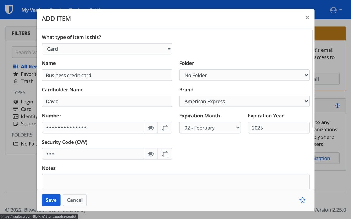The height and width of the screenshot is (219, 351).
Task: Reveal the security code (CVV)
Action: 151,154
